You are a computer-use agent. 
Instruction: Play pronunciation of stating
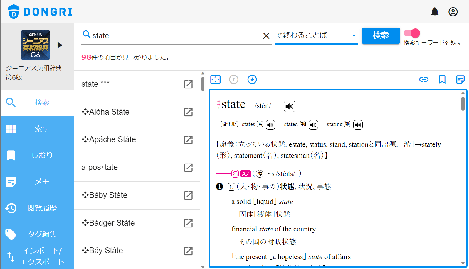click(x=358, y=125)
